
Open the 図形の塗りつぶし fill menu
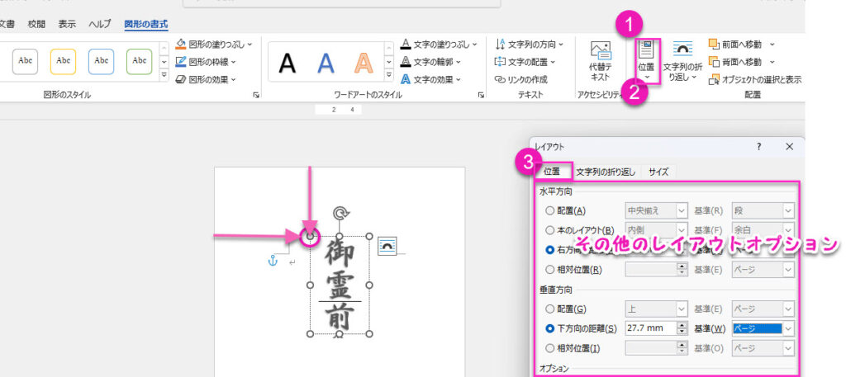point(214,45)
